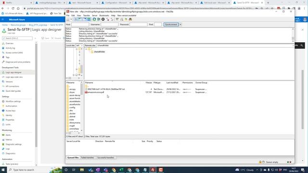Viewport: 308px width, 173px height.
Task: Open Activity log in Azure sidebar
Action: (10, 48)
